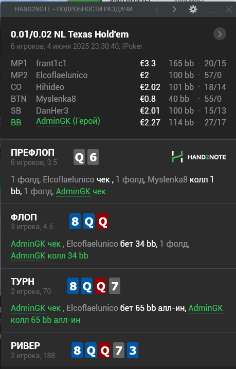
Task: Click the blue 8 card on the flop
Action: pos(75,221)
